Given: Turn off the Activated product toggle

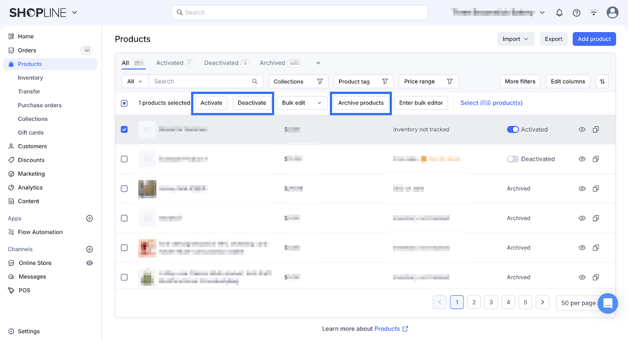Looking at the screenshot, I should click(x=513, y=130).
